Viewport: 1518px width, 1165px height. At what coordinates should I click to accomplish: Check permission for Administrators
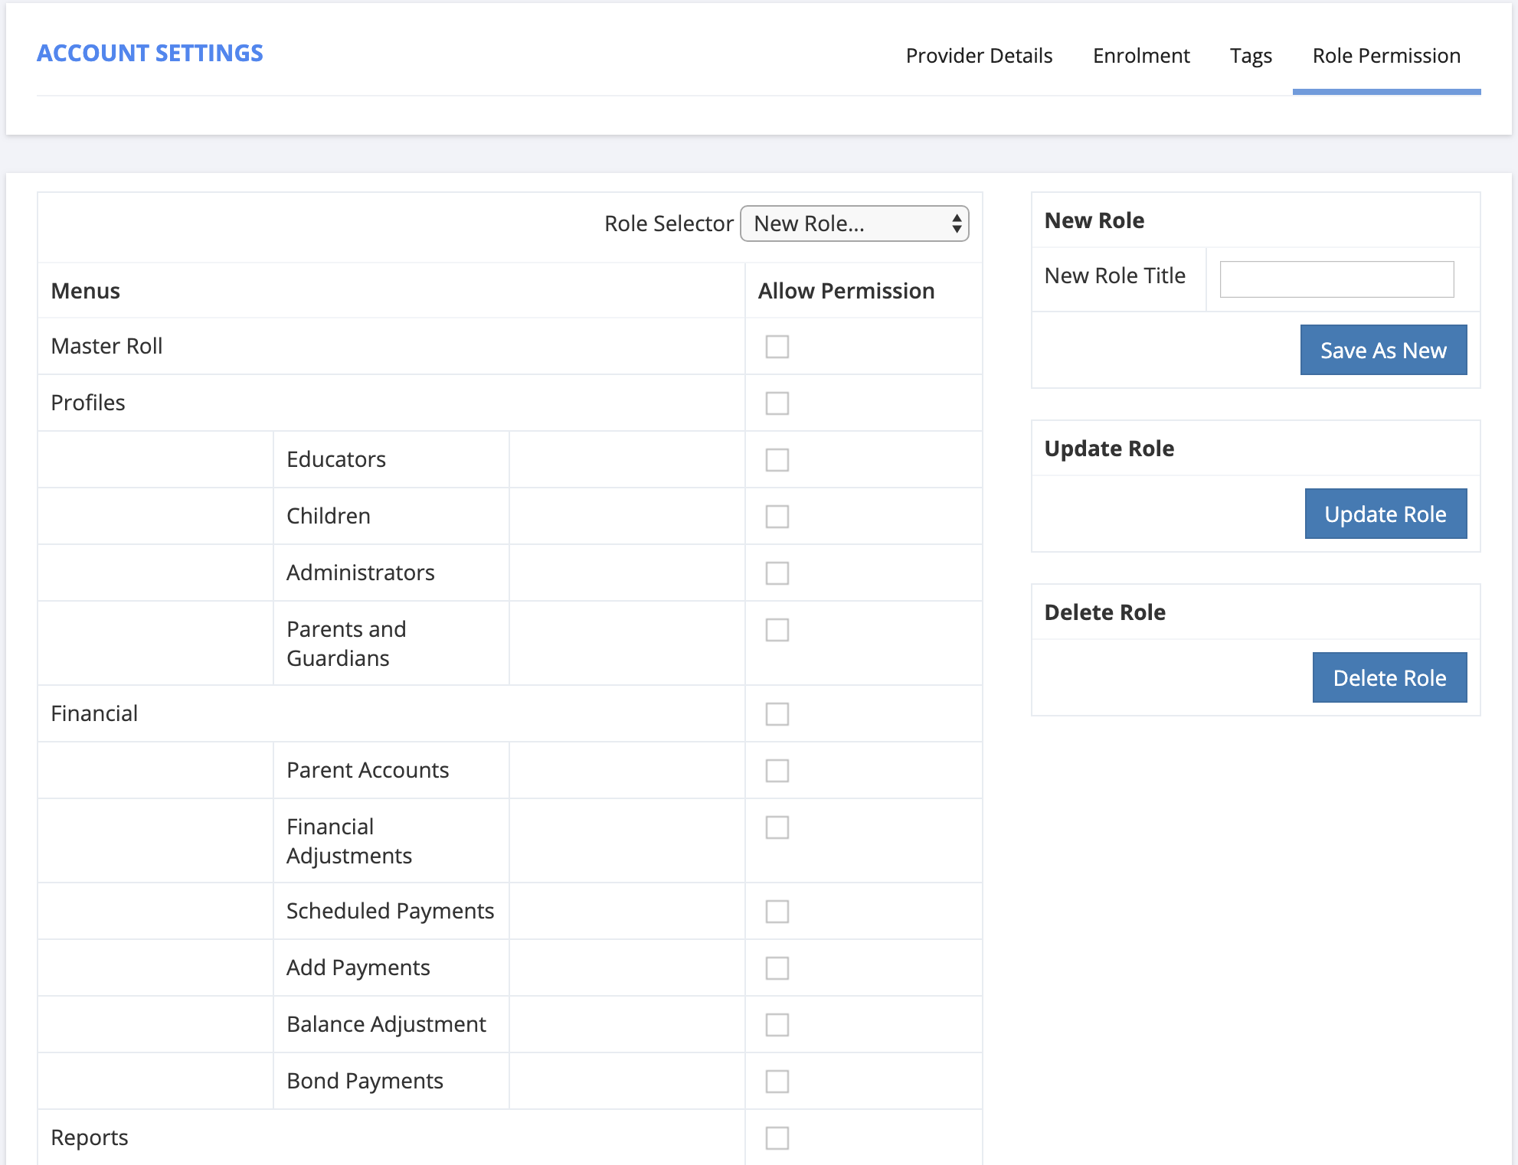point(777,573)
